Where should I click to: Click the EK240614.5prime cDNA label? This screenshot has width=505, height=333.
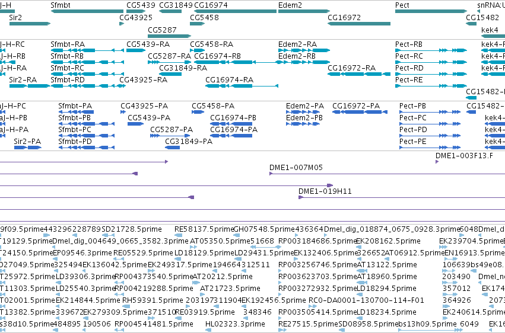pyautogui.click(x=473, y=312)
